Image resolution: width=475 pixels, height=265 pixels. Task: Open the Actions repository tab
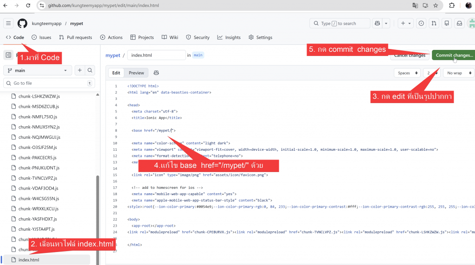click(111, 37)
